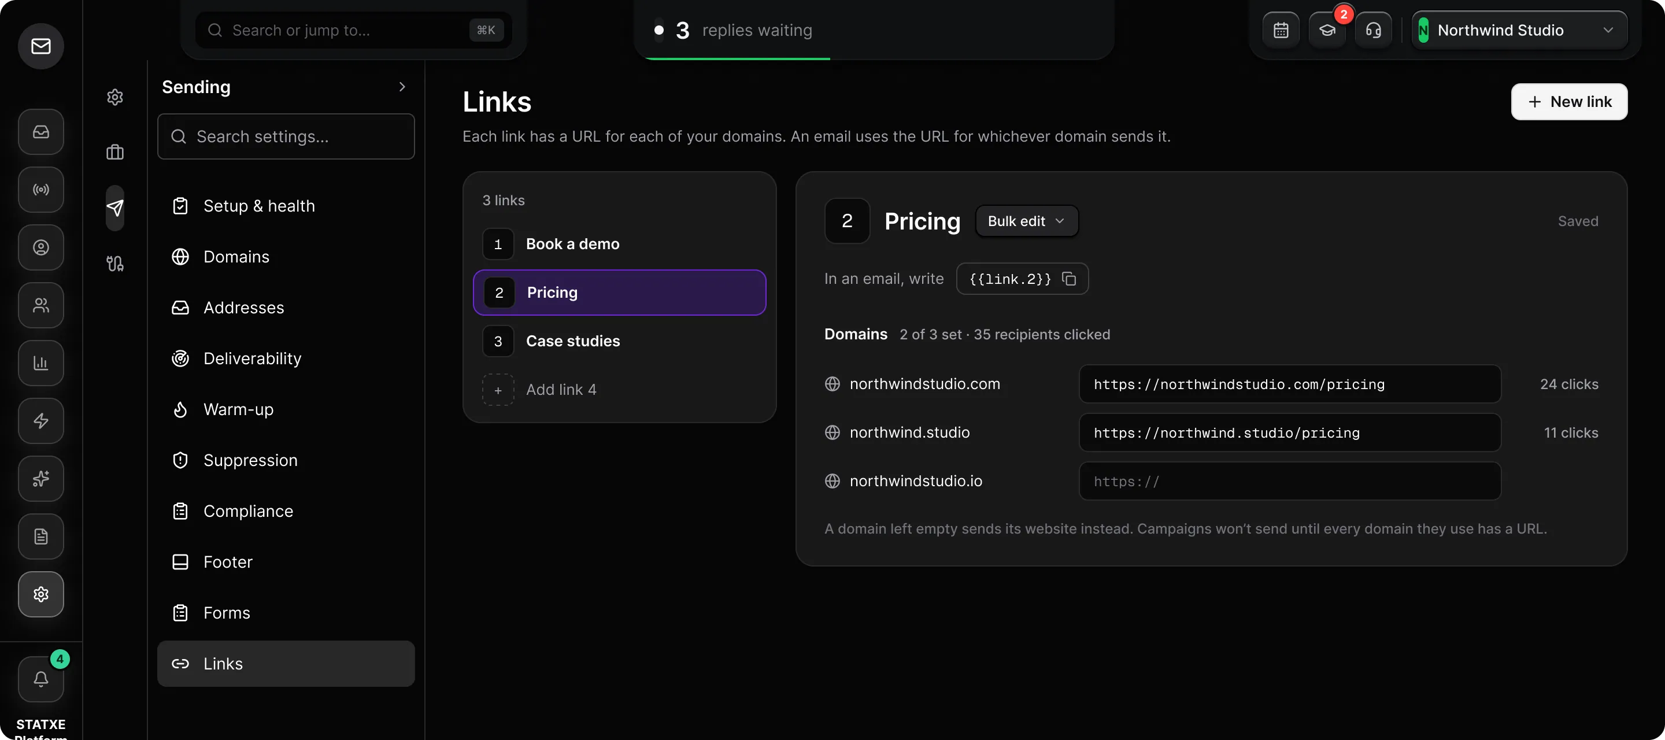The width and height of the screenshot is (1665, 740).
Task: Click the search magnifier in top search bar
Action: pyautogui.click(x=215, y=31)
